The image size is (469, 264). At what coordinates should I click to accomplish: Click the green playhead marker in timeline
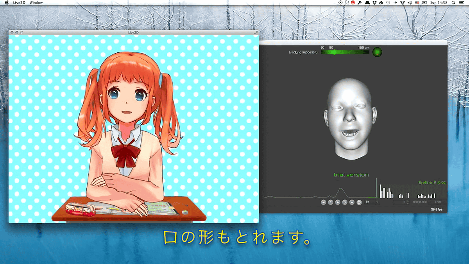(376, 188)
